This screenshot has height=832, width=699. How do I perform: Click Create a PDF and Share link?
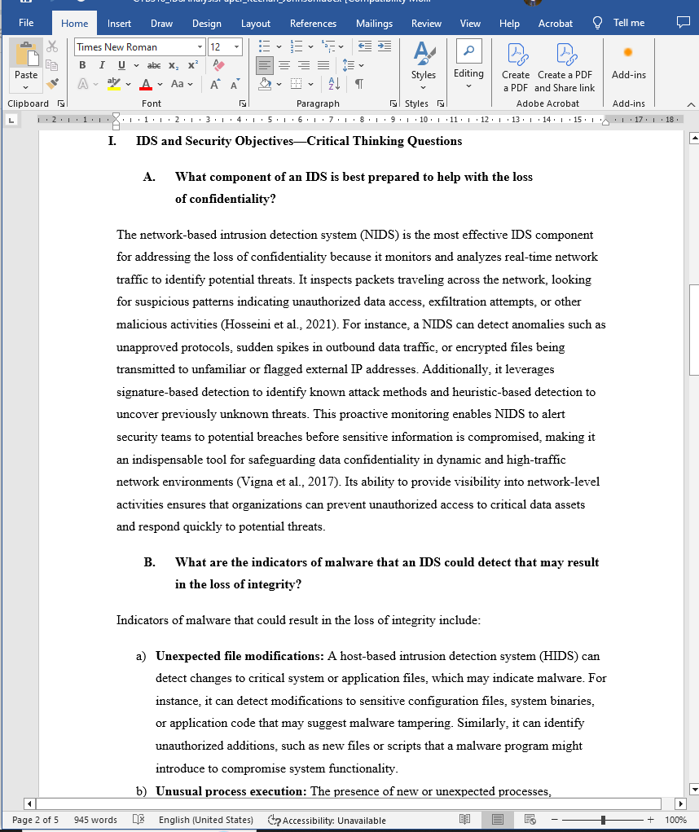coord(565,68)
